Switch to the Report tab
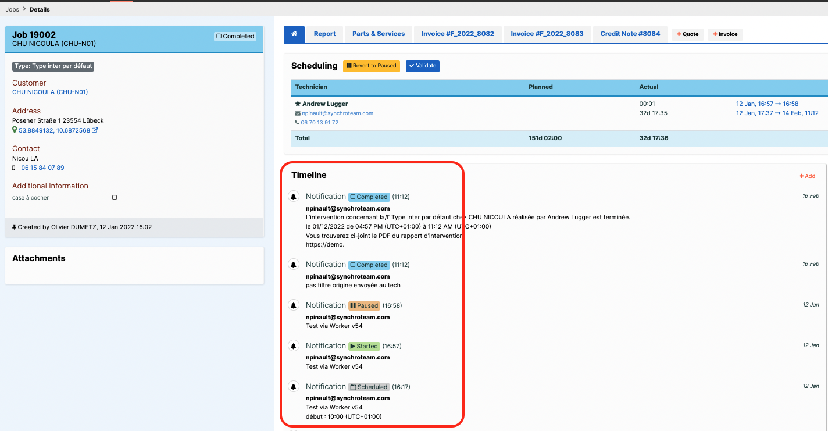 click(324, 34)
